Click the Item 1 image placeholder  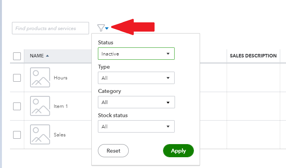pyautogui.click(x=40, y=106)
